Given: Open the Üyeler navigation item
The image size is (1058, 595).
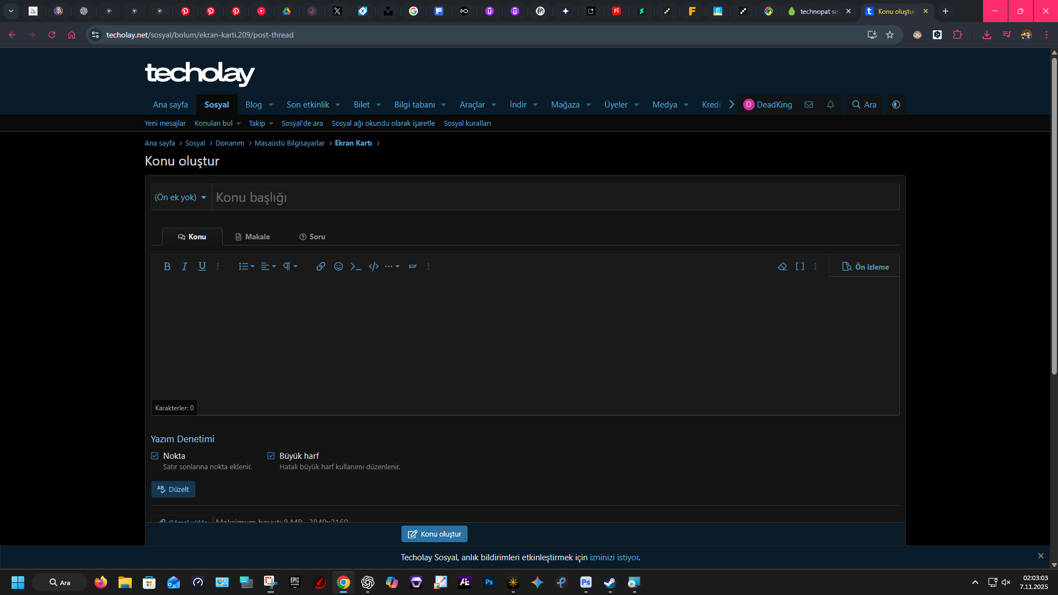Looking at the screenshot, I should click(x=616, y=105).
